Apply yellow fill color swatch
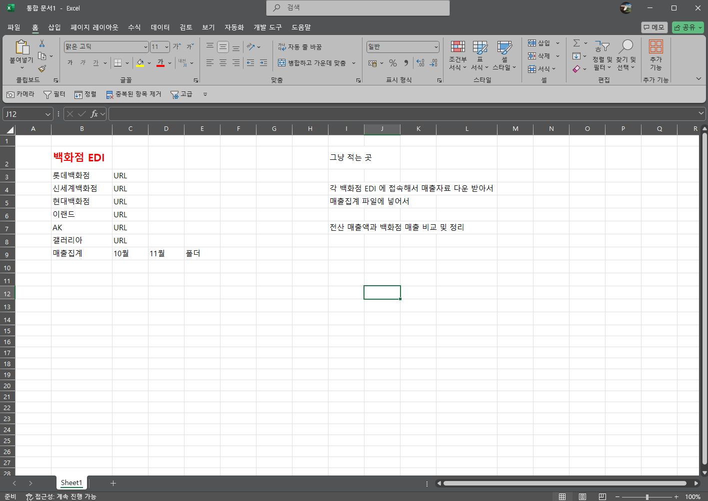Screen dimensions: 708x501 (140, 62)
